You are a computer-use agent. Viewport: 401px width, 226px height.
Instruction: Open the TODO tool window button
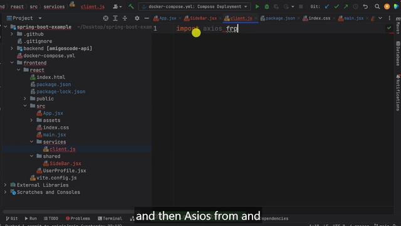pyautogui.click(x=51, y=218)
